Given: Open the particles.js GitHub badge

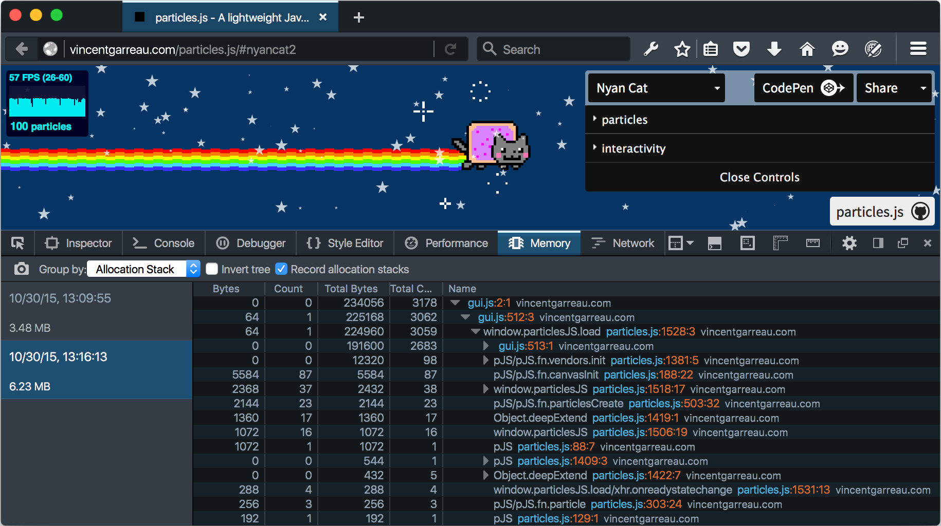Looking at the screenshot, I should 882,211.
